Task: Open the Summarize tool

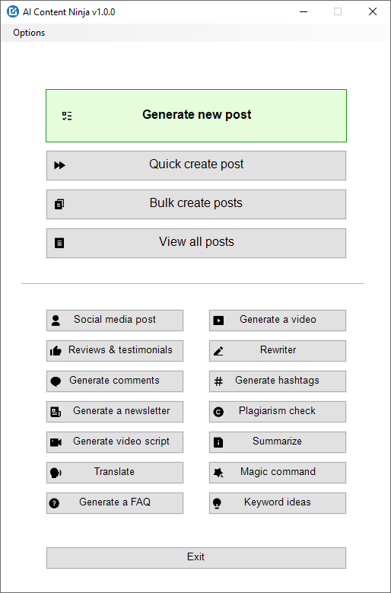Action: [x=278, y=442]
